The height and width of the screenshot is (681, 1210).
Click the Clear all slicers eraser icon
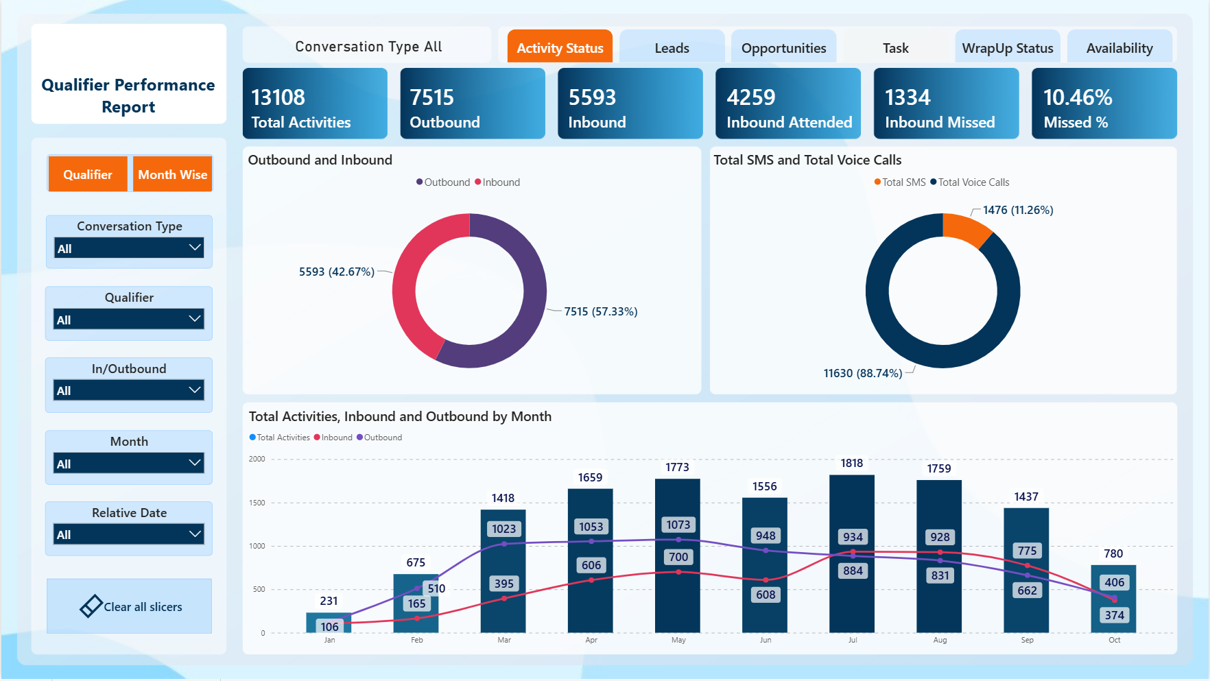click(91, 606)
